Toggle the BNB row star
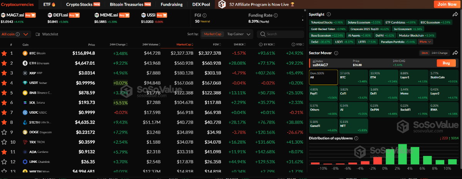Screen dimensions: 462x179 click(x=4, y=93)
